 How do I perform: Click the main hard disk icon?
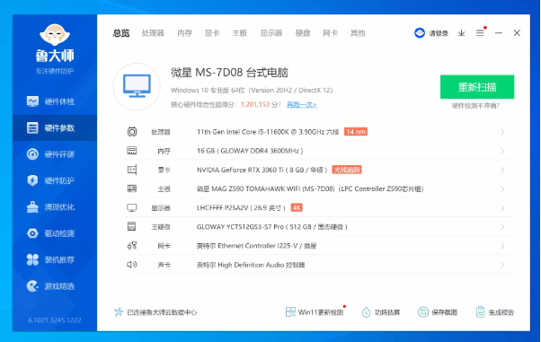(132, 226)
